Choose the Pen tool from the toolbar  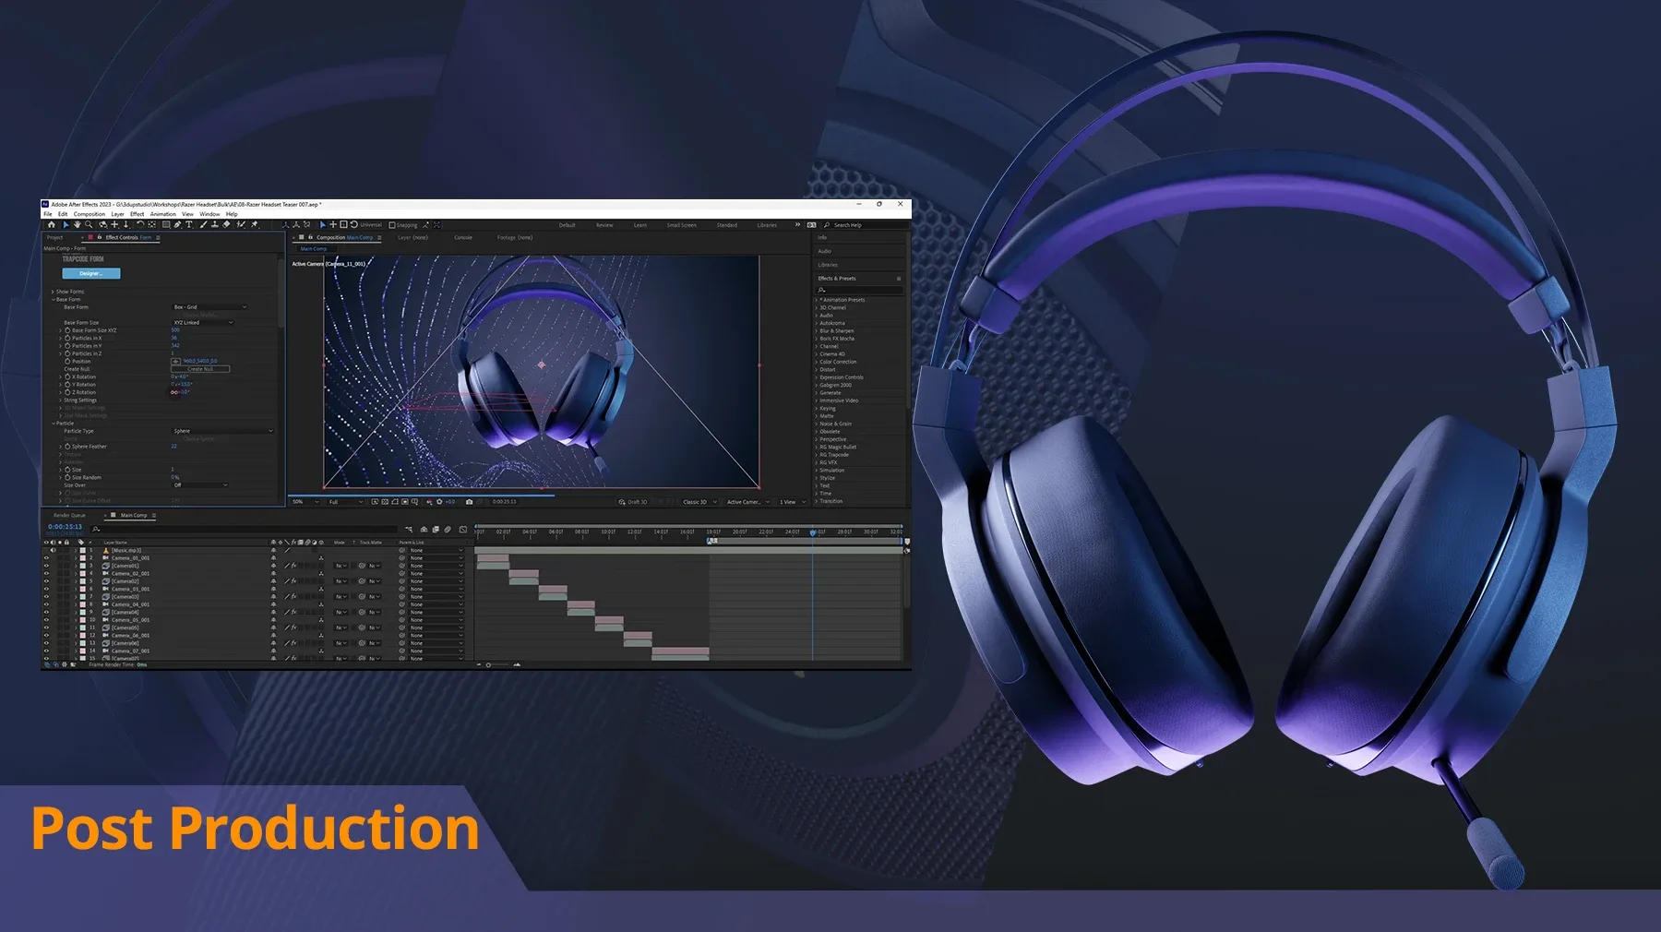pyautogui.click(x=178, y=225)
